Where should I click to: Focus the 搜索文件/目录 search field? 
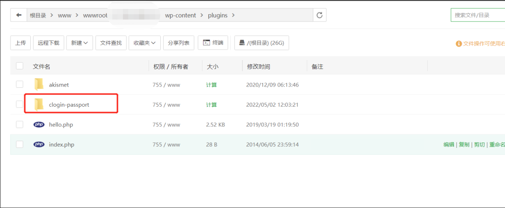click(x=478, y=15)
